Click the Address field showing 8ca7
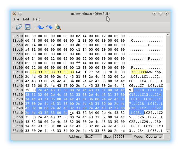This screenshot has width=181, height=151. coord(93,137)
